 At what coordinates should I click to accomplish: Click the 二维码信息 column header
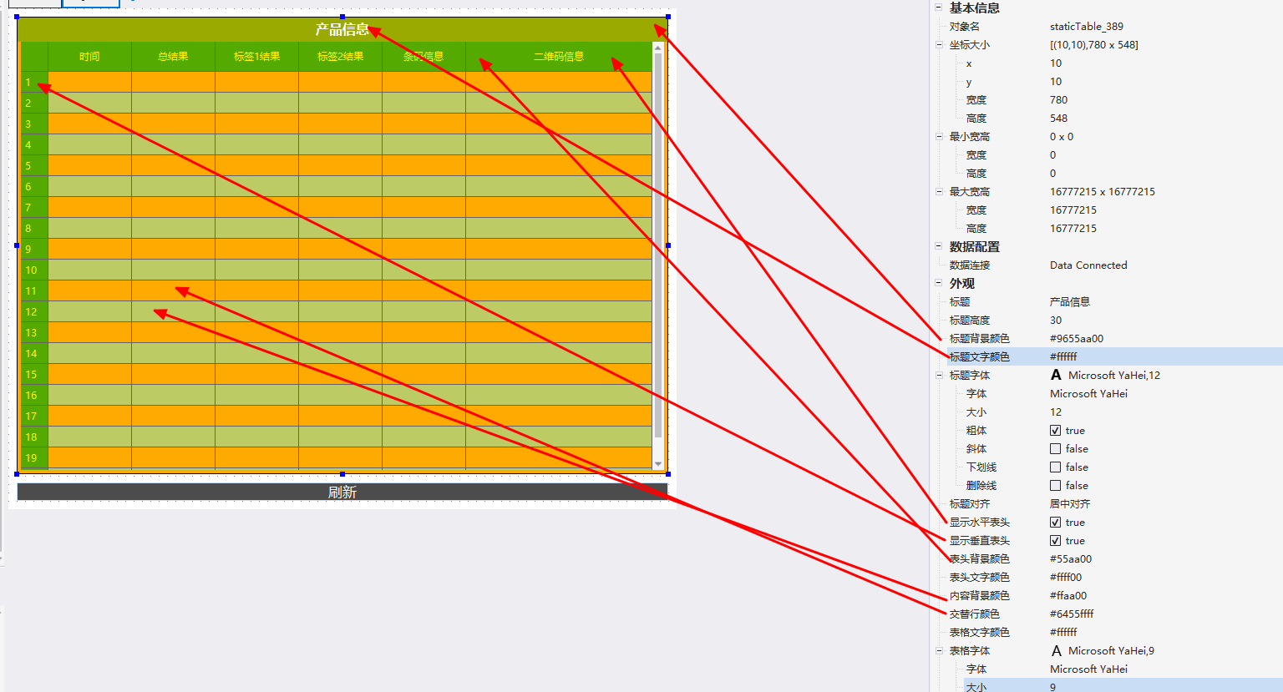[559, 57]
